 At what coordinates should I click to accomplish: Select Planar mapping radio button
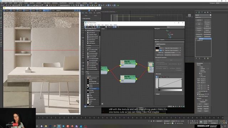tap(199, 67)
